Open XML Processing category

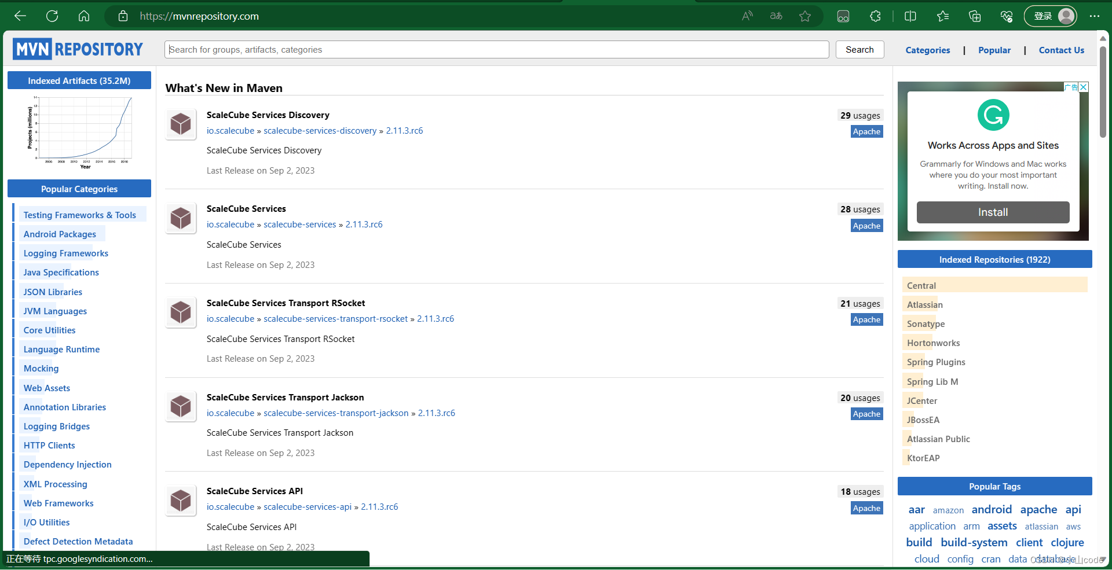tap(55, 484)
